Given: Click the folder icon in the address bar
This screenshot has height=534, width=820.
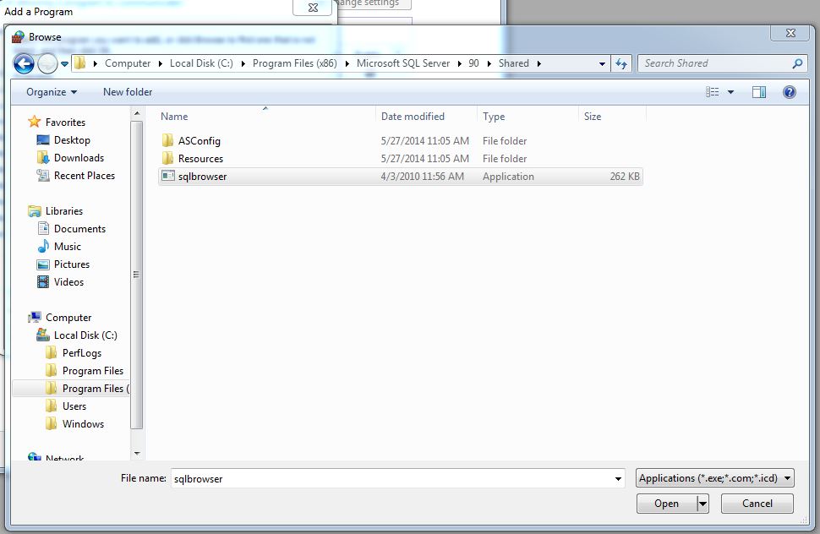Looking at the screenshot, I should [x=79, y=63].
